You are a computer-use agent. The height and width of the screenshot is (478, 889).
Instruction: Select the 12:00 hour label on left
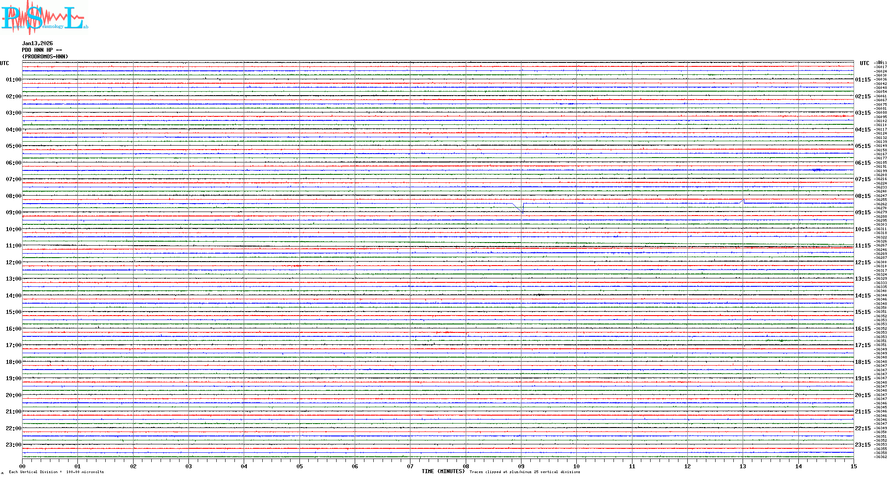tap(13, 262)
